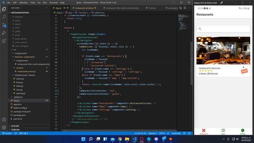Open Explorer more actions ellipsis
This screenshot has height=143, width=254.
click(46, 8)
